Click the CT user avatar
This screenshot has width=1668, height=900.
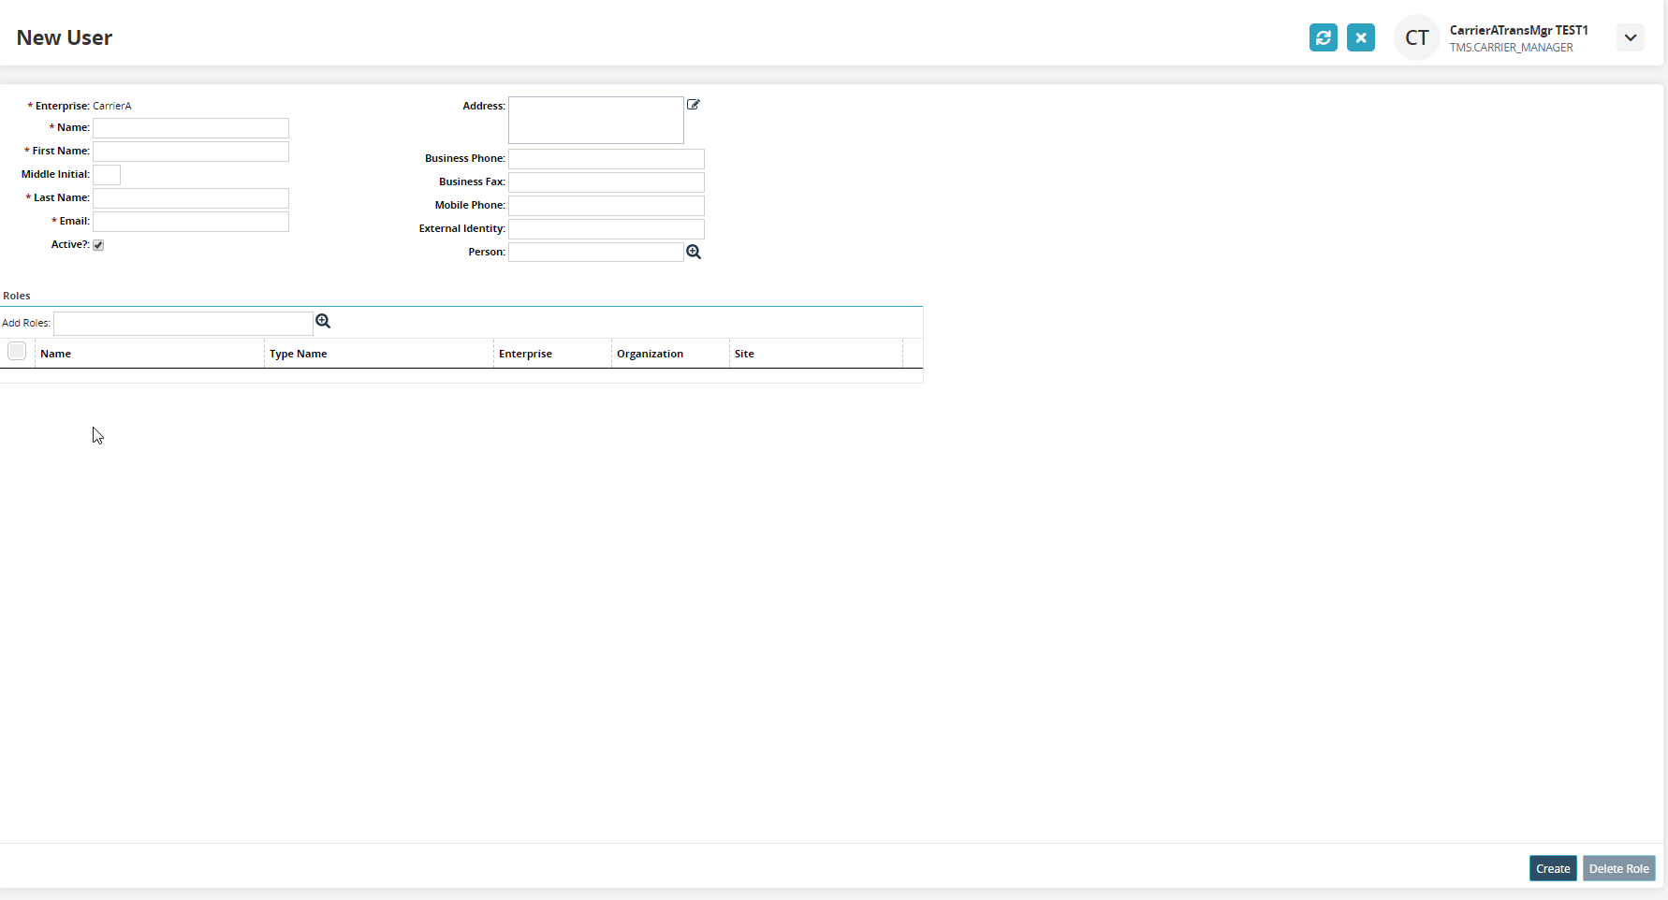pyautogui.click(x=1416, y=37)
